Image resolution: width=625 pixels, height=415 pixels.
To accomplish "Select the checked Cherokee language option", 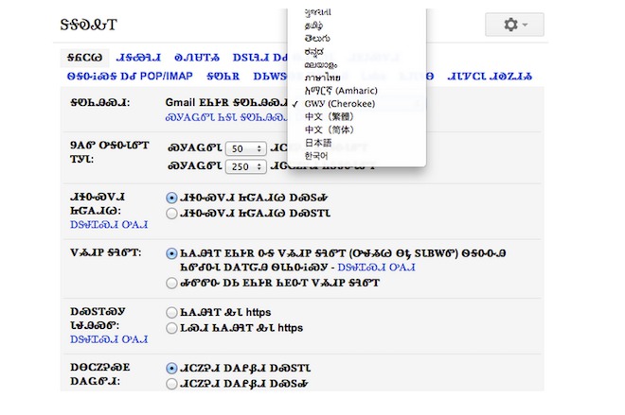I will click(340, 104).
